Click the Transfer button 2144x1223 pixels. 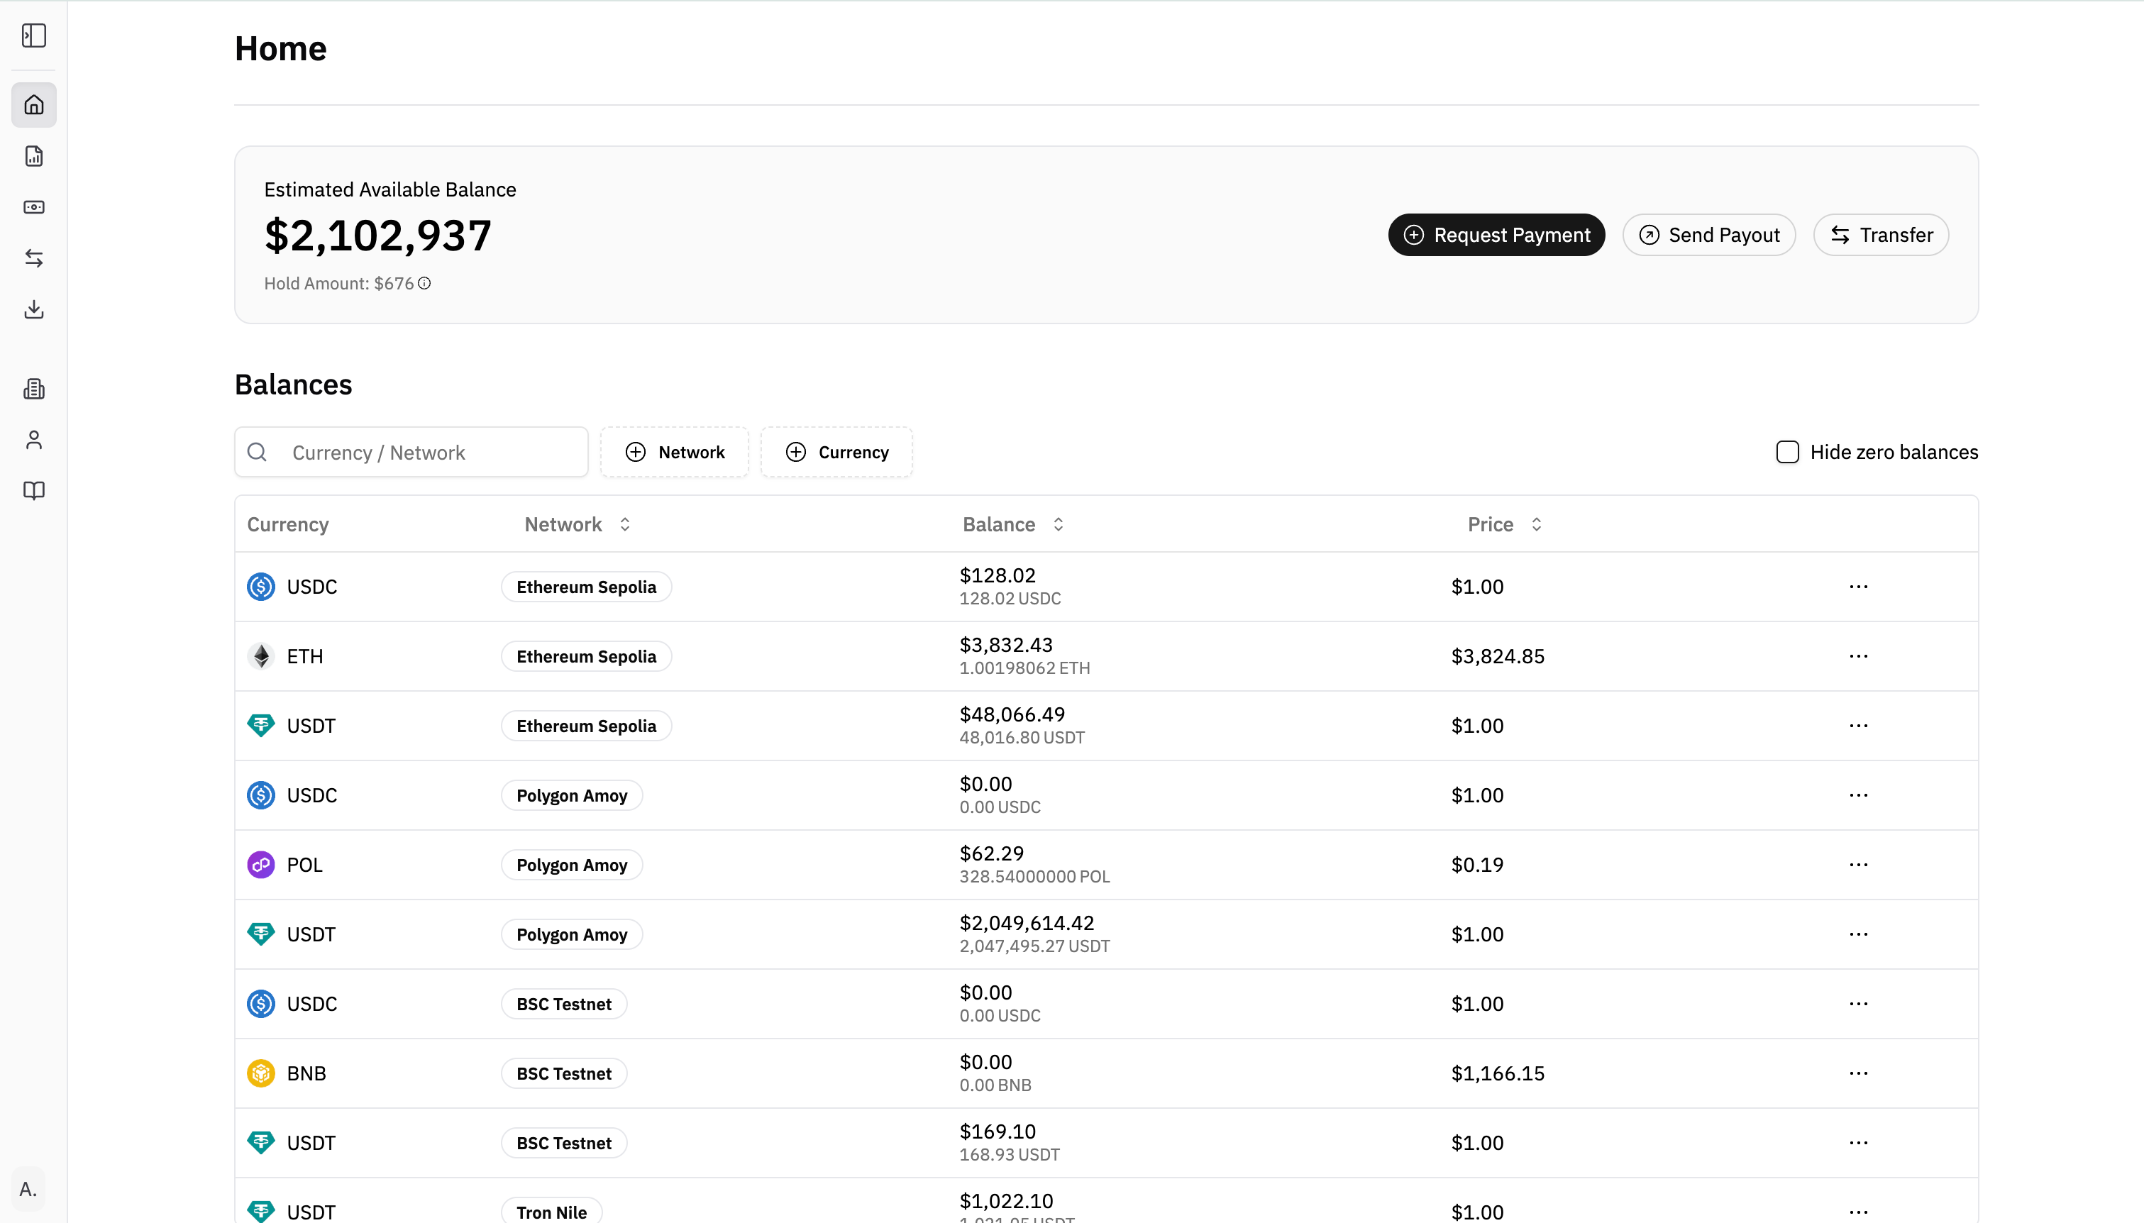[x=1880, y=236]
